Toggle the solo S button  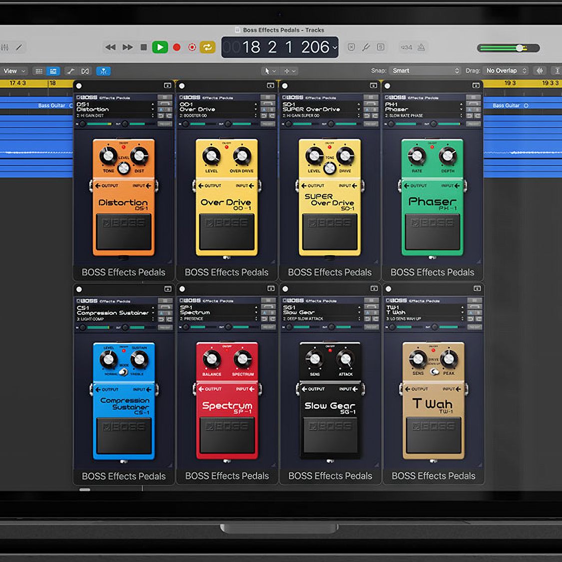coord(381,47)
